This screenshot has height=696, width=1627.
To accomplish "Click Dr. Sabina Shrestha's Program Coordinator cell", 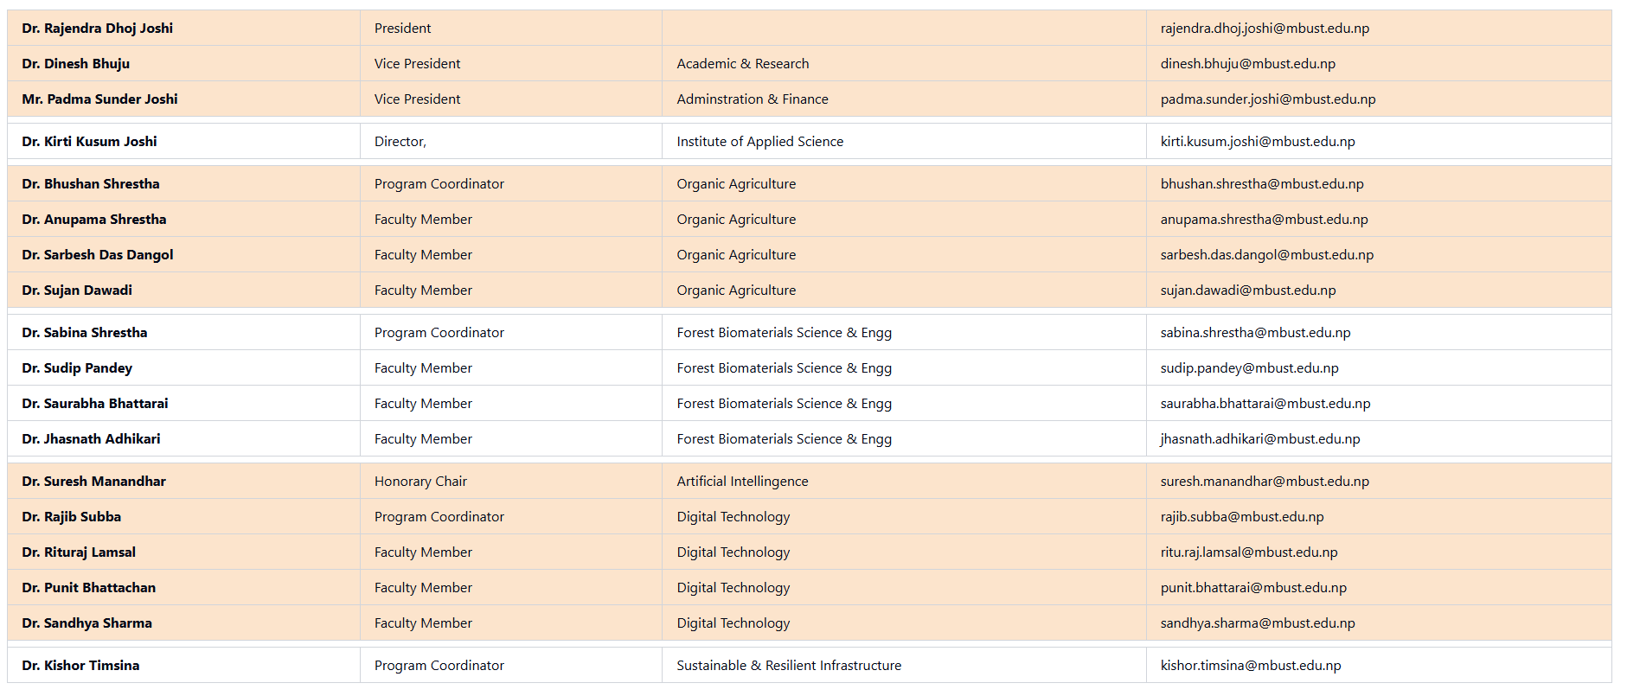I will (x=439, y=333).
